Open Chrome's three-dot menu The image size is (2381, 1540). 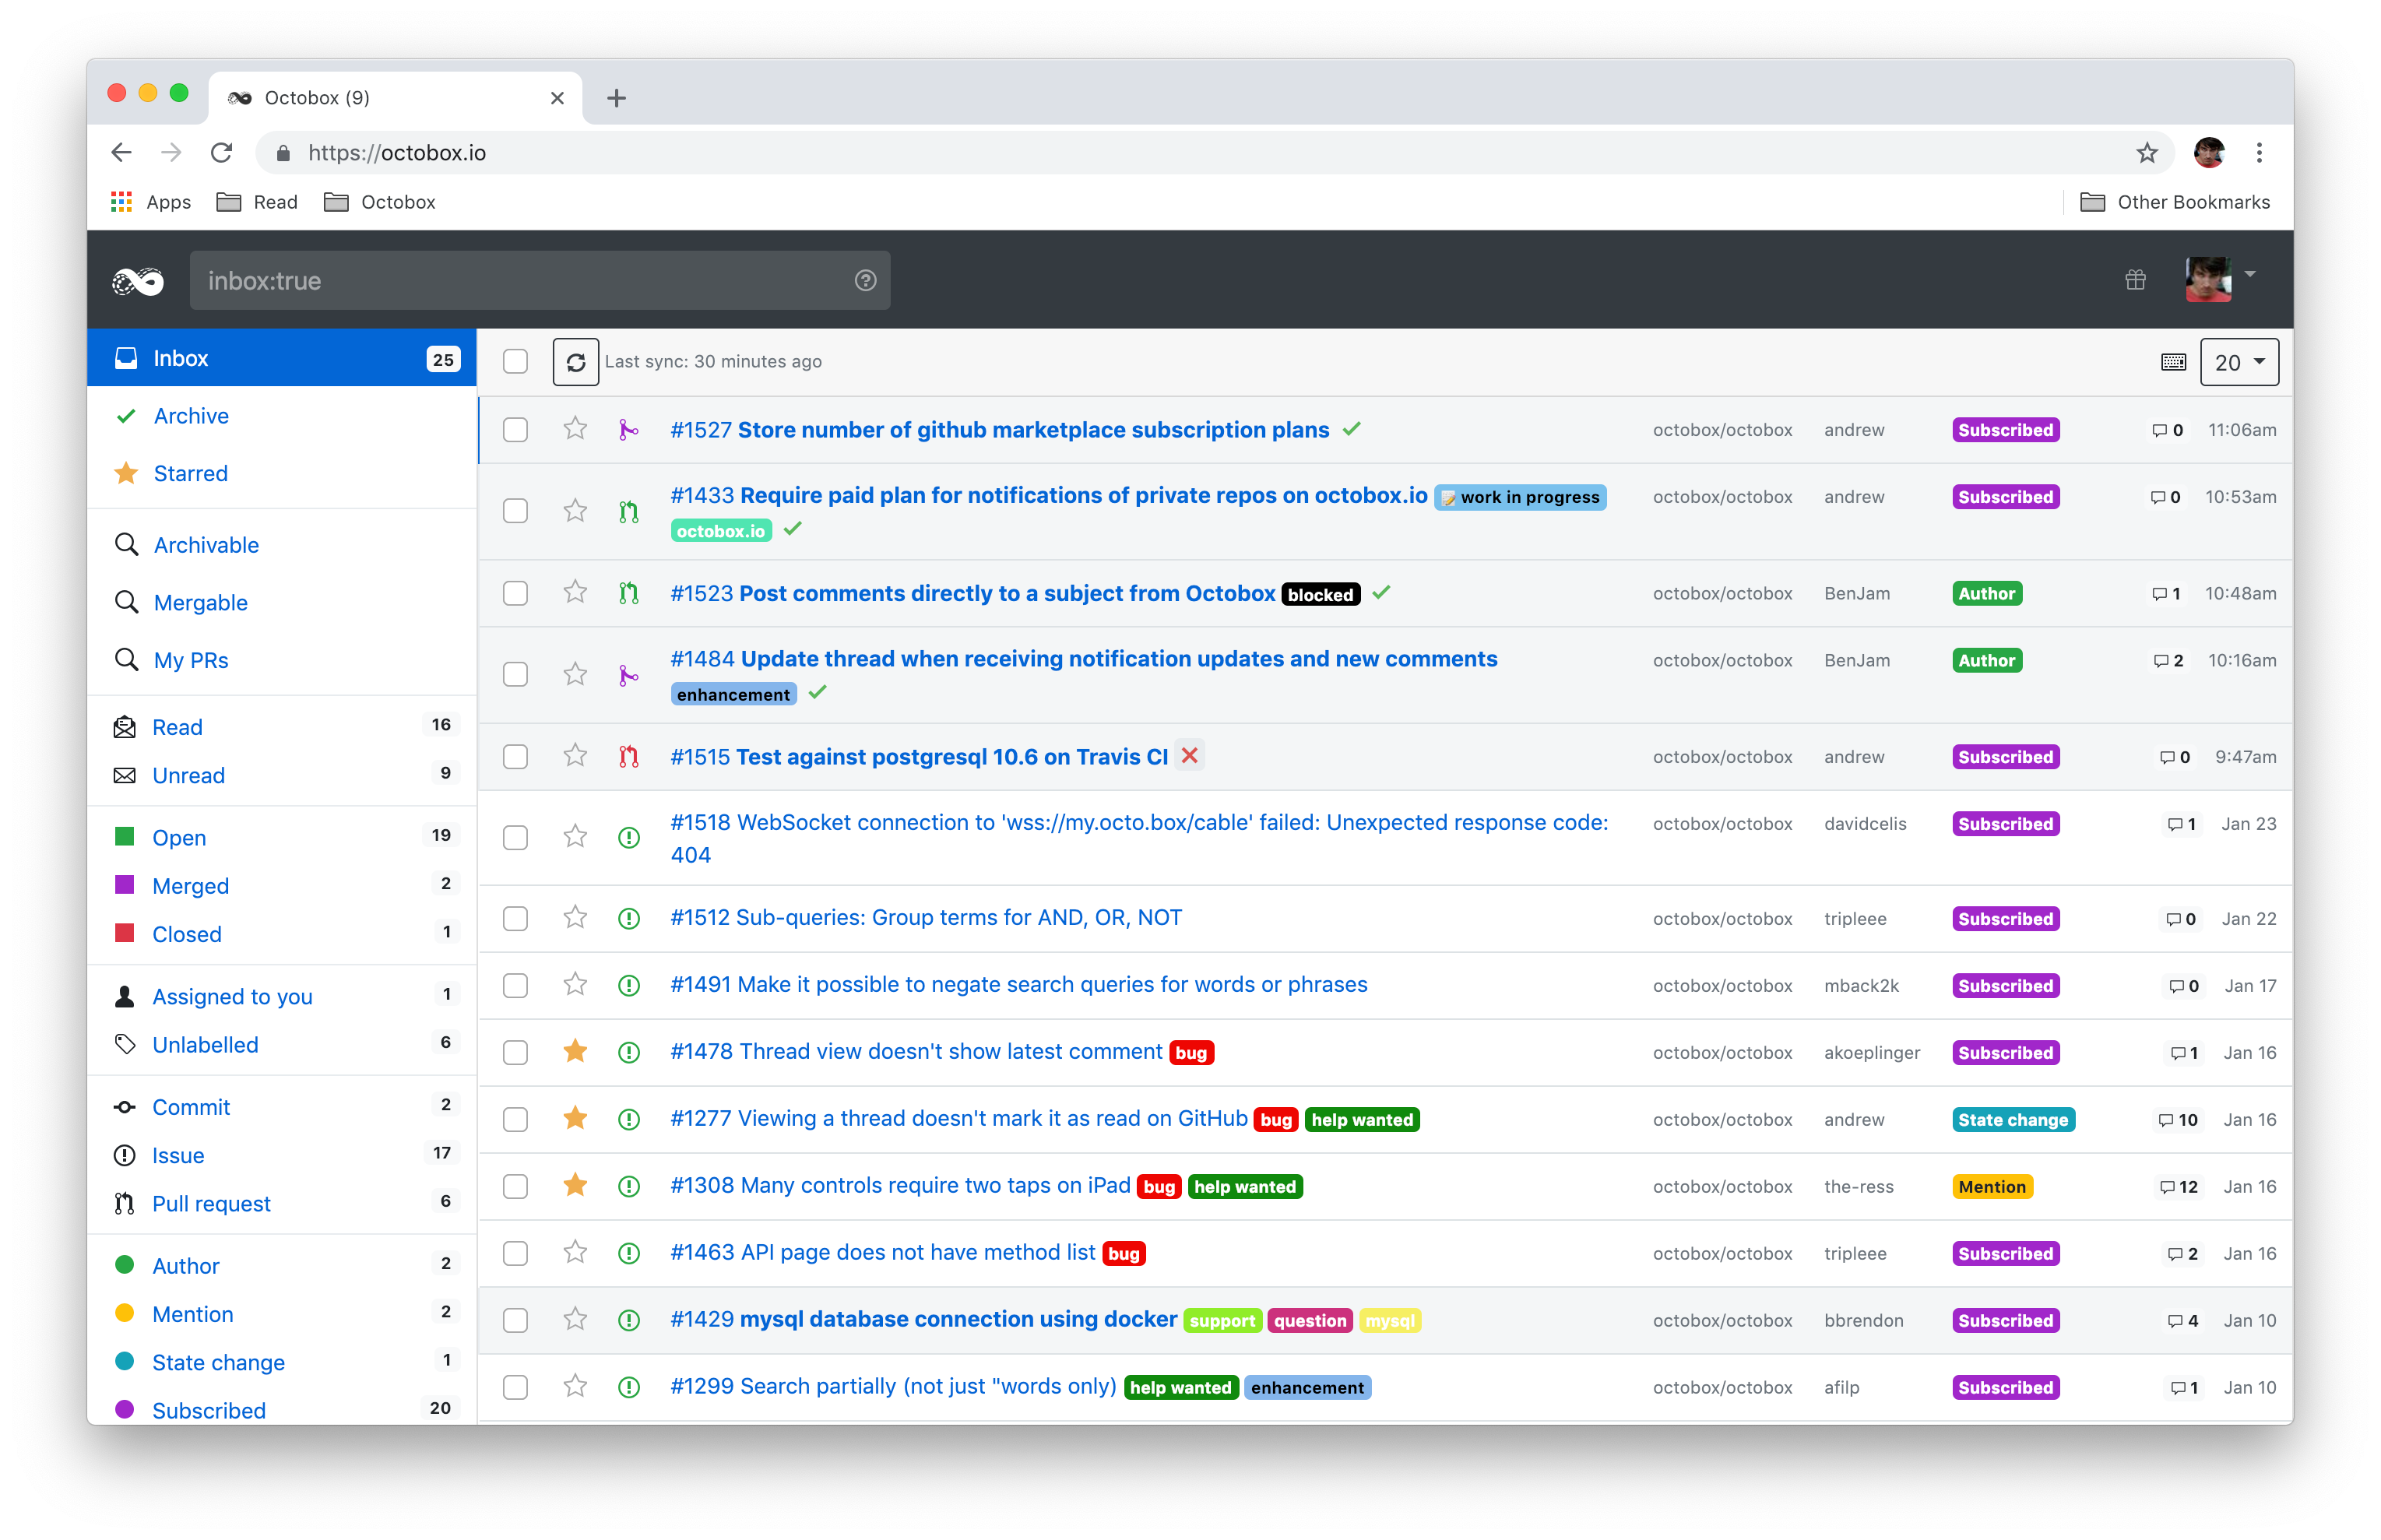2259,153
